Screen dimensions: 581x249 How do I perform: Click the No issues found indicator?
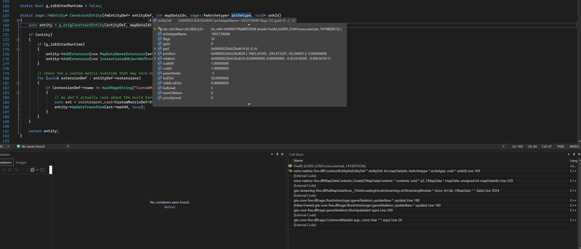[x=31, y=146]
